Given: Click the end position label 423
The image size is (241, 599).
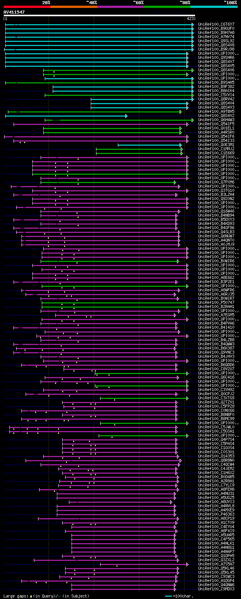Looking at the screenshot, I should coord(190,18).
